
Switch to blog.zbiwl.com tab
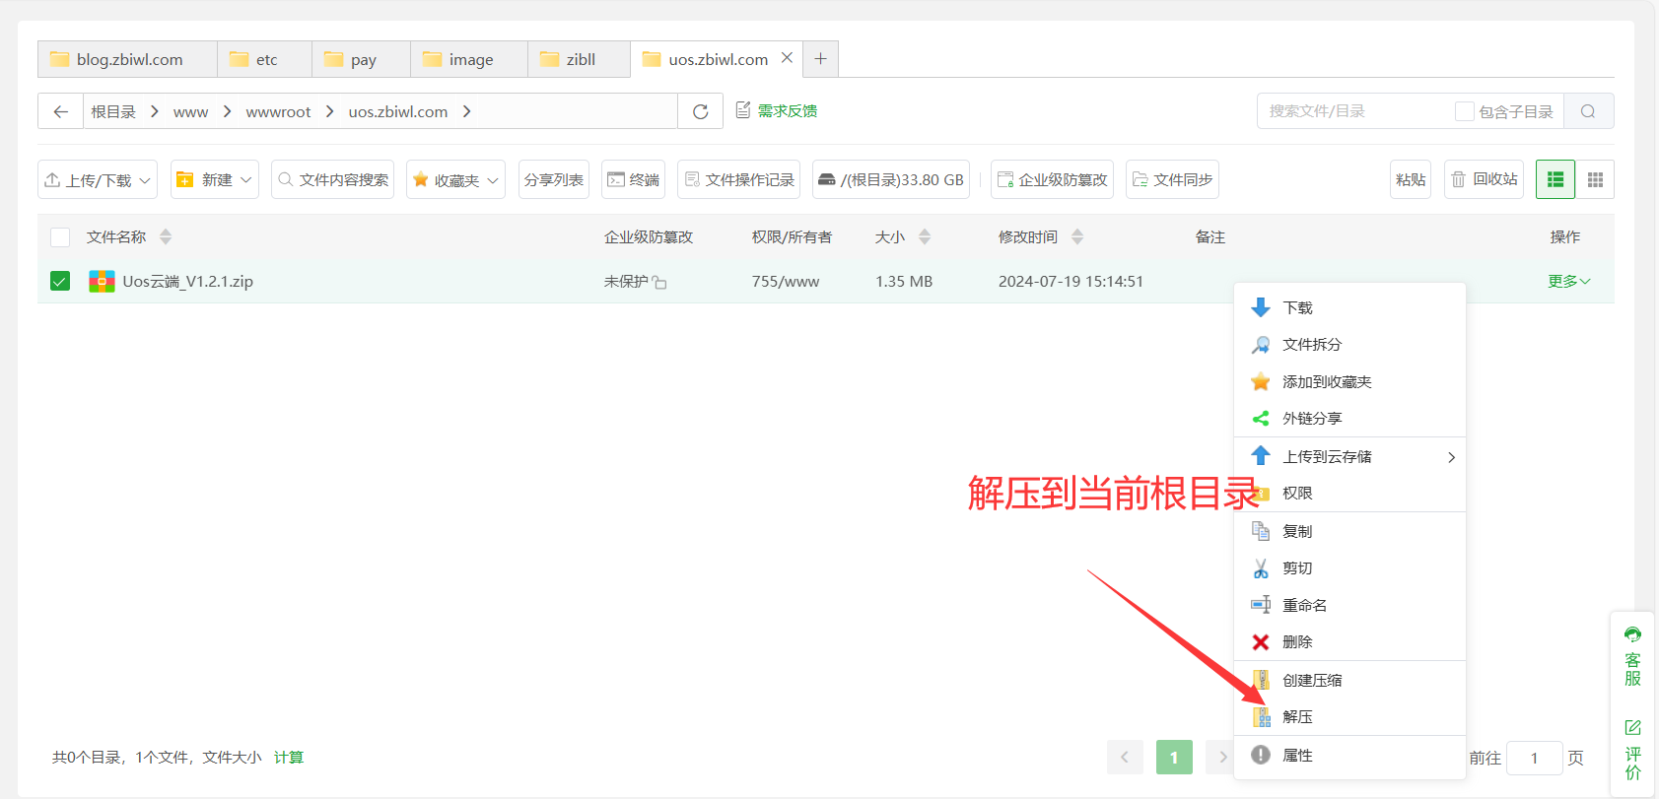[x=127, y=59]
